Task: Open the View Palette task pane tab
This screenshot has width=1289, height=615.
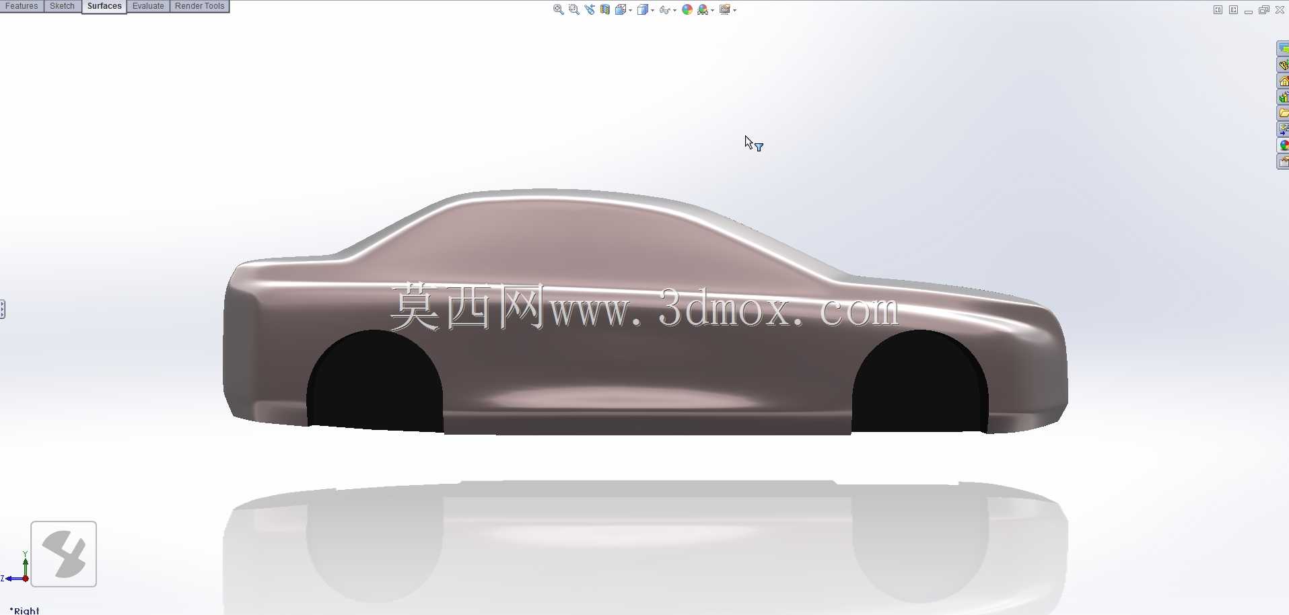Action: coord(1283,129)
